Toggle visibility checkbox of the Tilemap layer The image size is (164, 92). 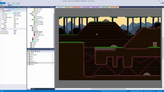(x=28, y=64)
